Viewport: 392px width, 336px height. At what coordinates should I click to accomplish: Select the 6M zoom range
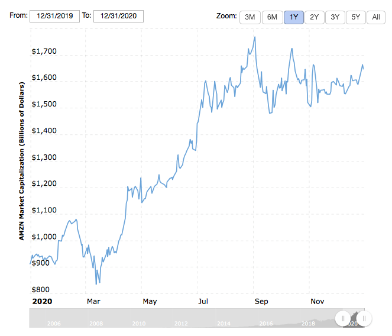pos(272,17)
